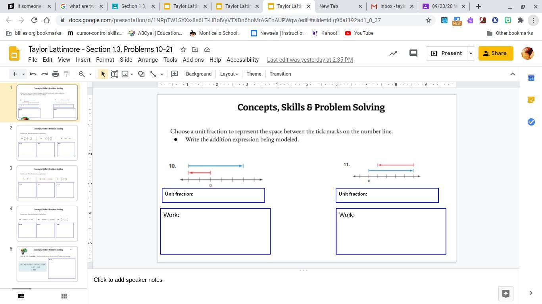Open the Insert menu
The height and width of the screenshot is (304, 542).
tap(83, 60)
